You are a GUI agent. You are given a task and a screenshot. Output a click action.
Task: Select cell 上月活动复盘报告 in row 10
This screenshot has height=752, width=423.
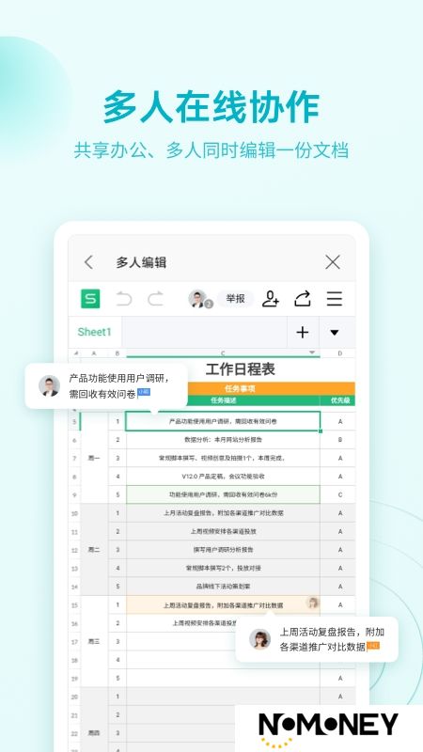point(223,512)
